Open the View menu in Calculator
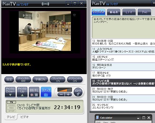 105,122
